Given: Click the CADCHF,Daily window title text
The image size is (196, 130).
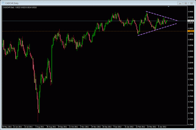Looking at the screenshot, I should pyautogui.click(x=12, y=3).
